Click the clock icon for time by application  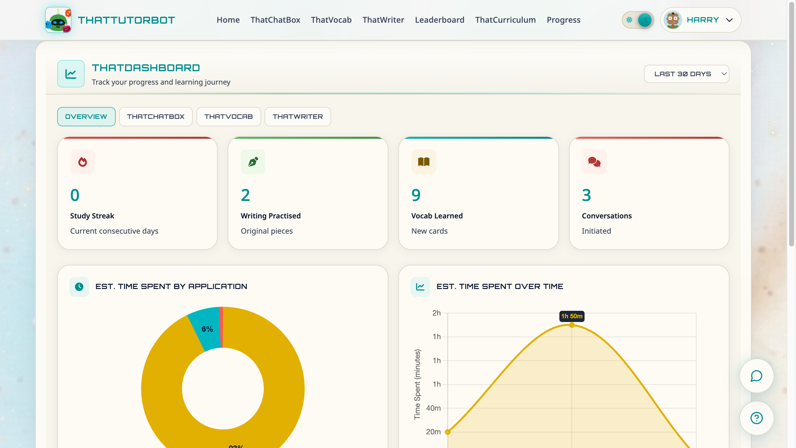point(79,287)
